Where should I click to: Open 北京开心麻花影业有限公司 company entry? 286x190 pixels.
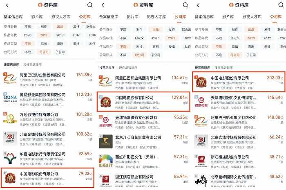pos(143,142)
